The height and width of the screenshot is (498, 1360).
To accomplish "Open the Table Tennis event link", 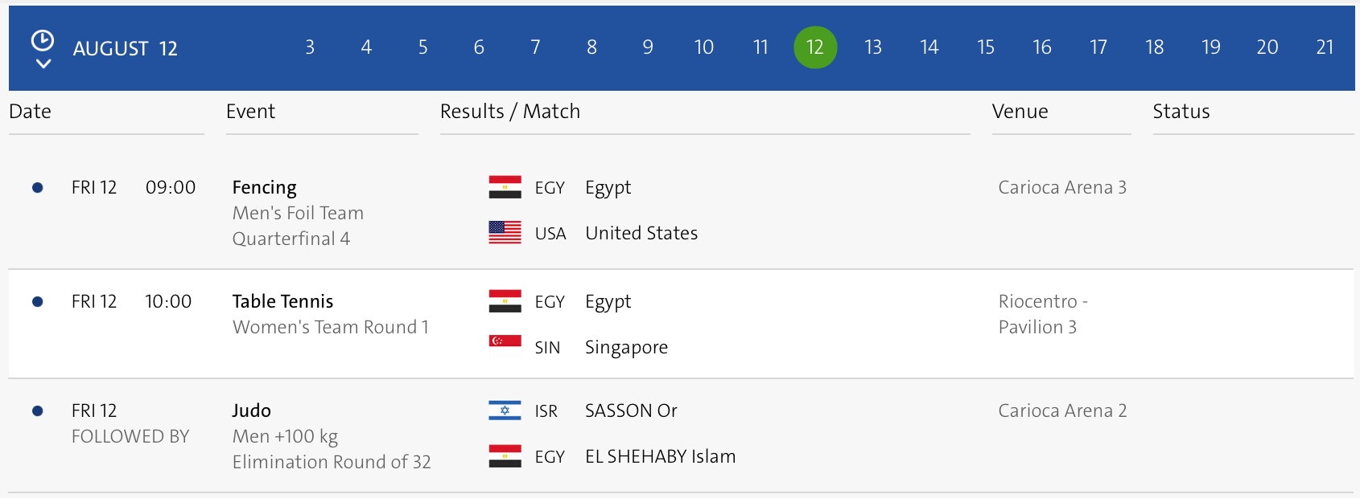I will (x=282, y=301).
